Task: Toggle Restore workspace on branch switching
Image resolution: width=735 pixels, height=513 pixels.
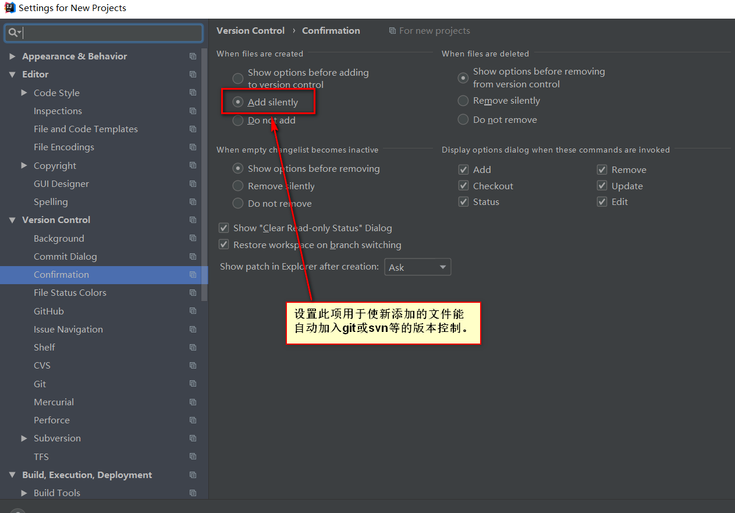Action: (223, 245)
